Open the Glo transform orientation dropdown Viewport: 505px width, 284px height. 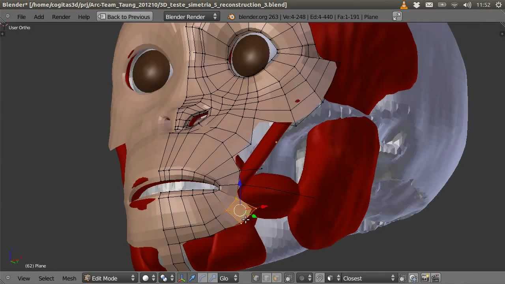[x=228, y=278]
